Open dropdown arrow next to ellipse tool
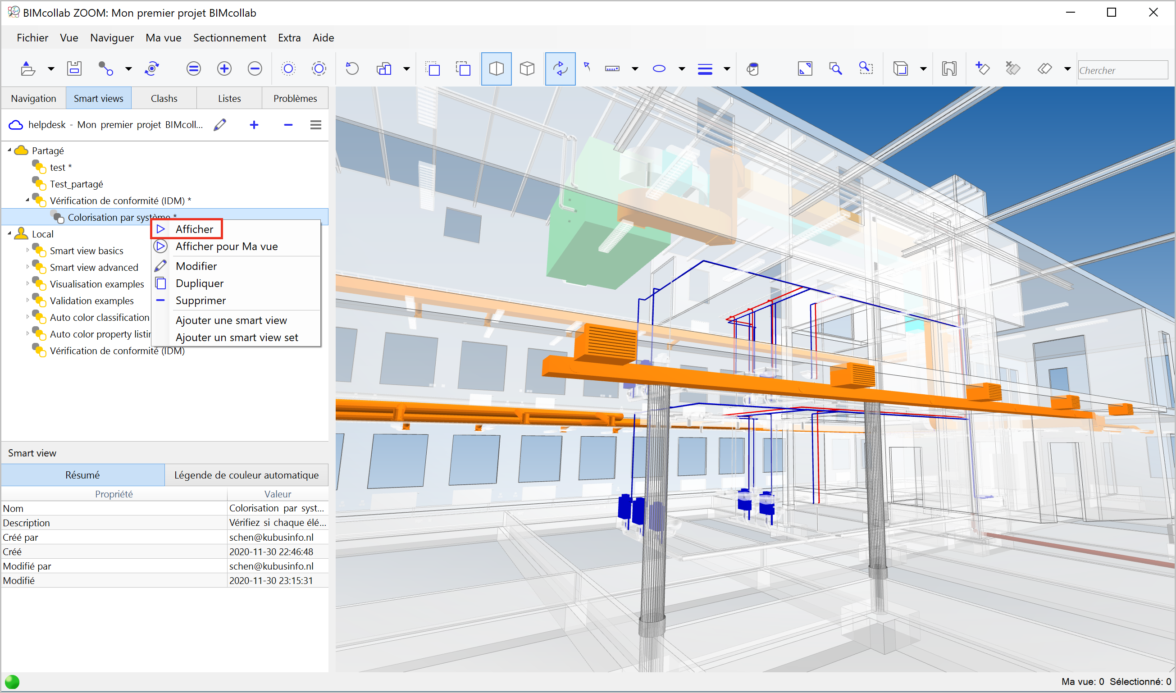 682,69
